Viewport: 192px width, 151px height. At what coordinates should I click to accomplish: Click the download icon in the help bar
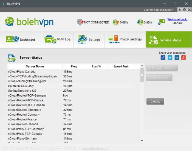(x=179, y=10)
